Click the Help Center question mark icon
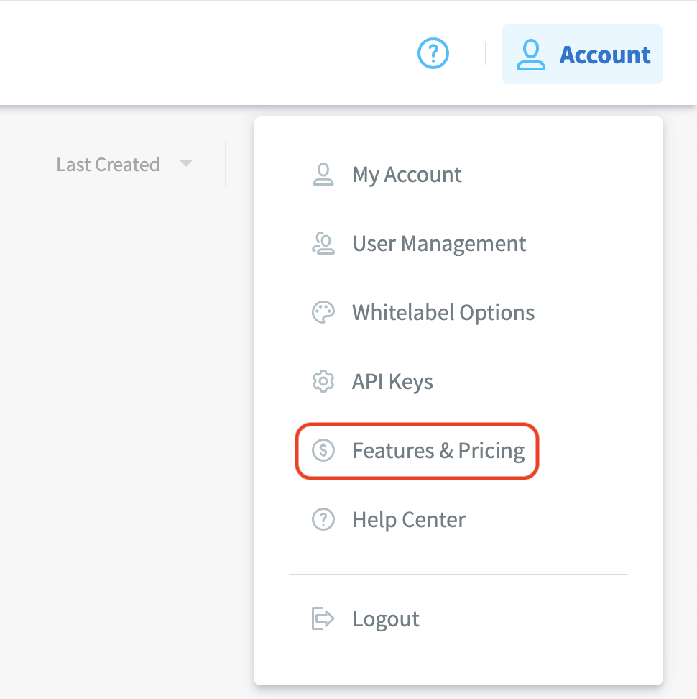This screenshot has height=699, width=697. (x=323, y=520)
